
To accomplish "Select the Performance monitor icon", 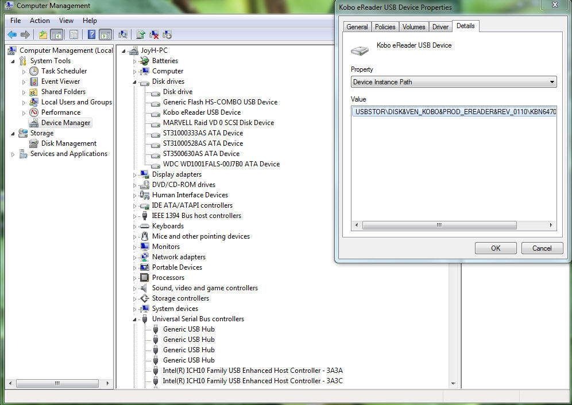I will coord(34,112).
